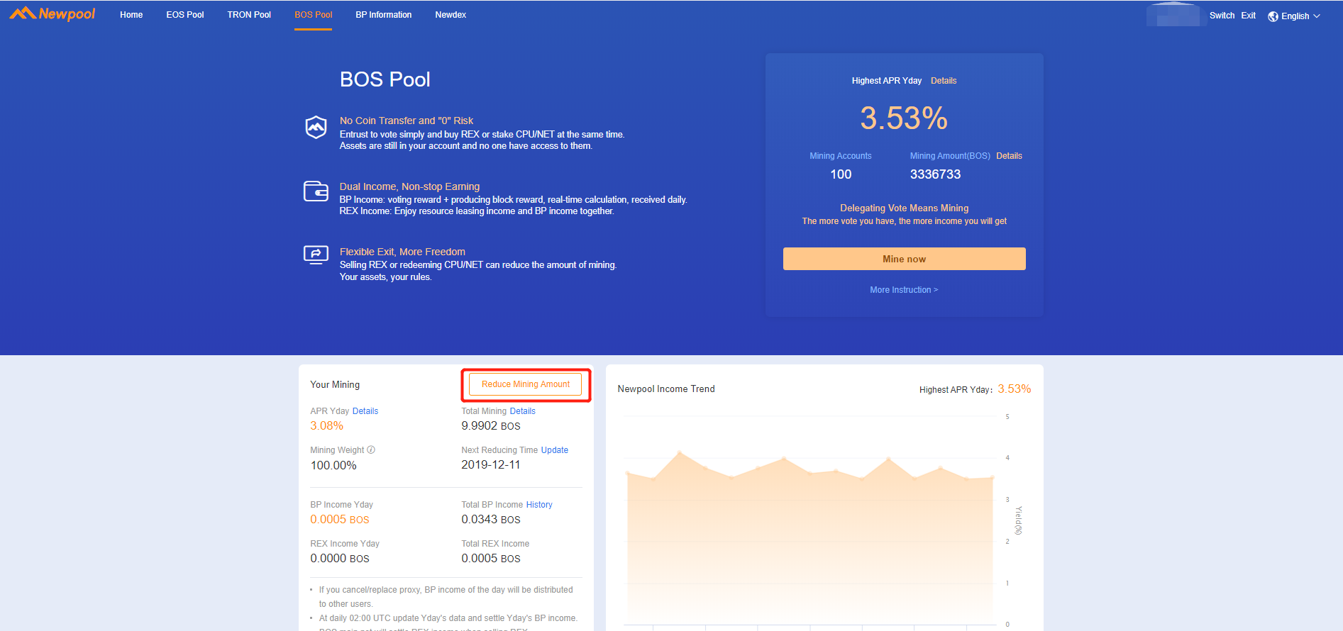This screenshot has width=1343, height=631.
Task: Click the Flexible Exit, More Freedom heading
Action: [402, 252]
